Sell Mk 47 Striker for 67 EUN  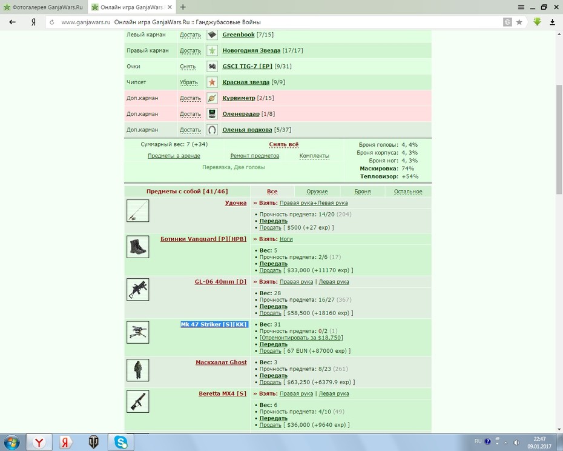(x=270, y=350)
